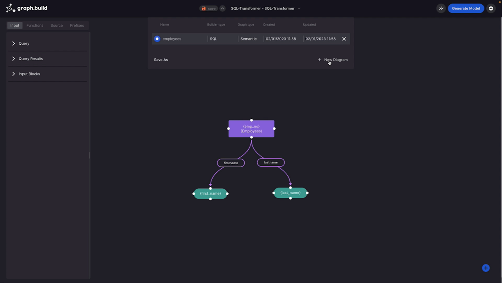Screen dimensions: 502x283
Task: Click the top connection handle on the Employees node
Action: 251,120
